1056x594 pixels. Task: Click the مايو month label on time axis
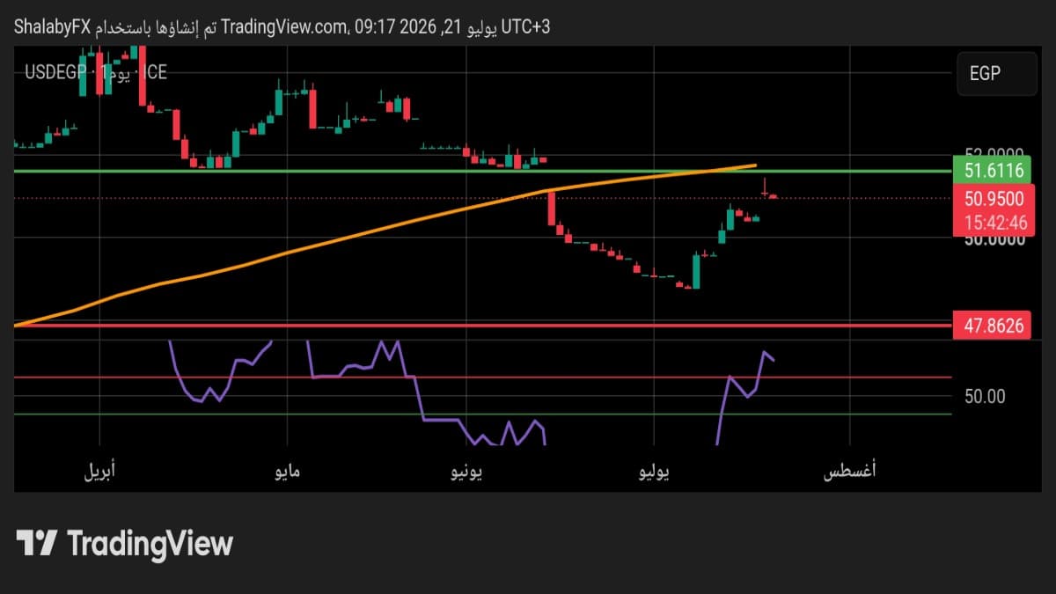click(287, 472)
